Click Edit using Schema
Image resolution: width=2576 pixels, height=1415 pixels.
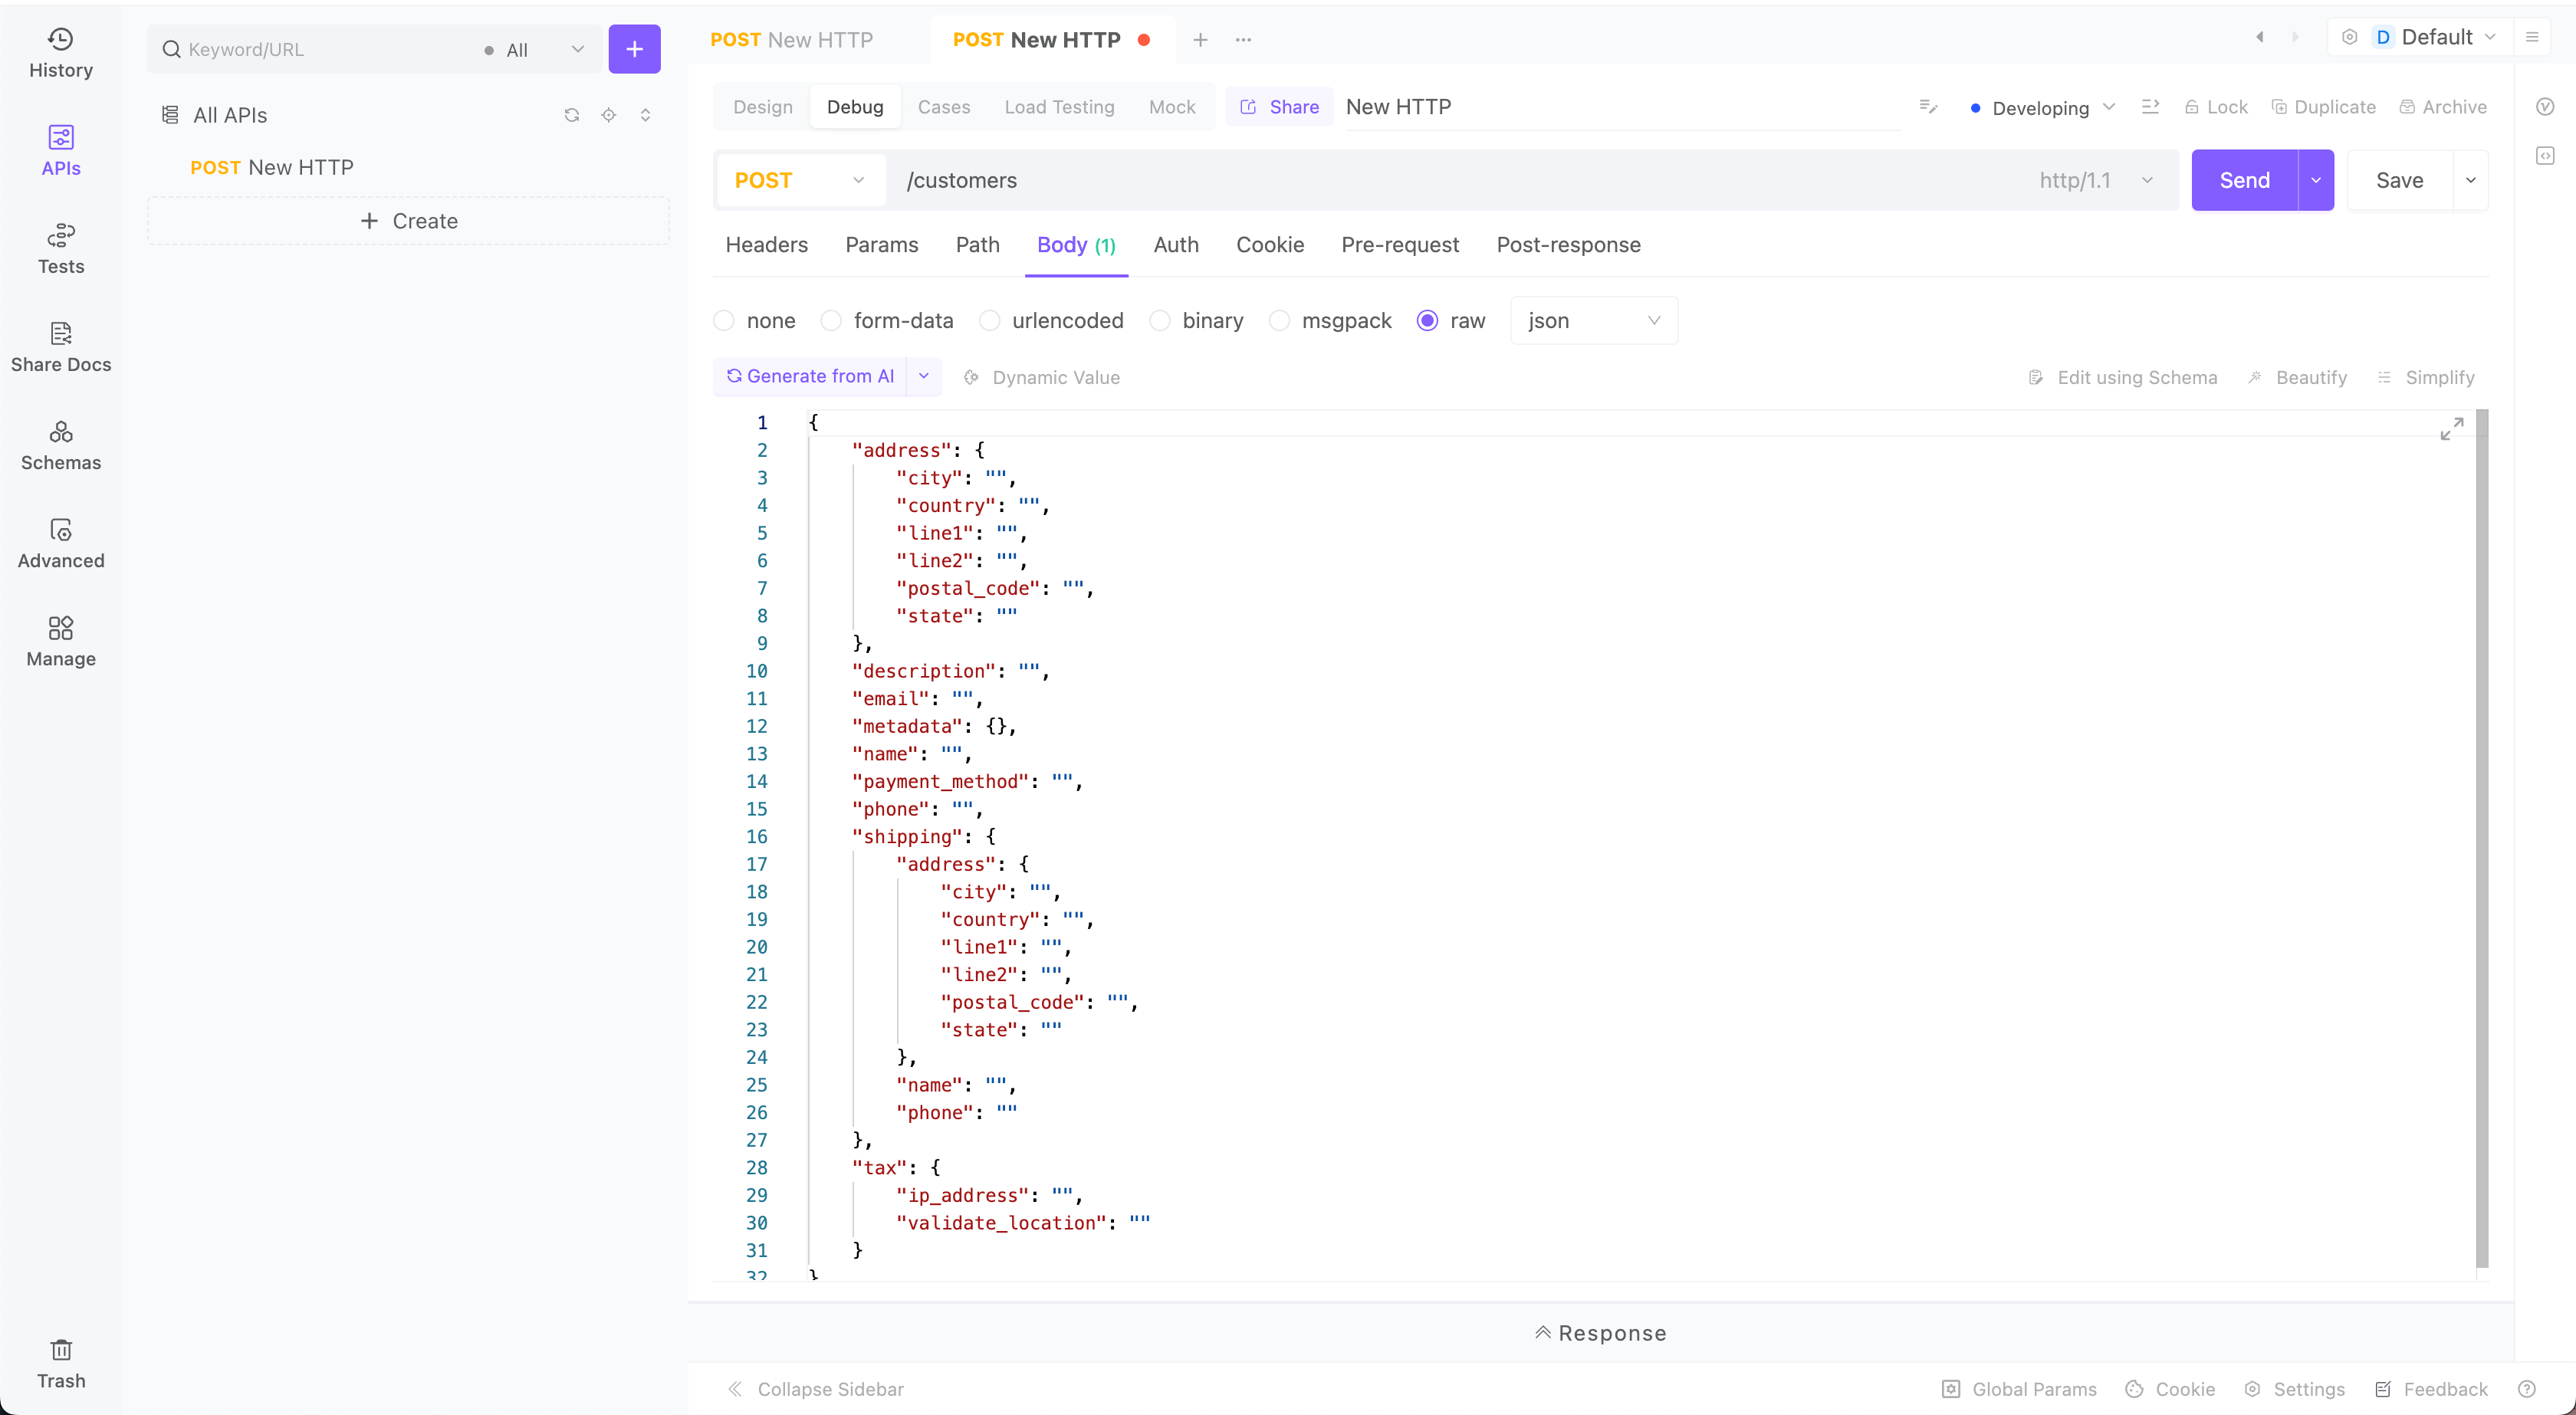click(x=2122, y=377)
